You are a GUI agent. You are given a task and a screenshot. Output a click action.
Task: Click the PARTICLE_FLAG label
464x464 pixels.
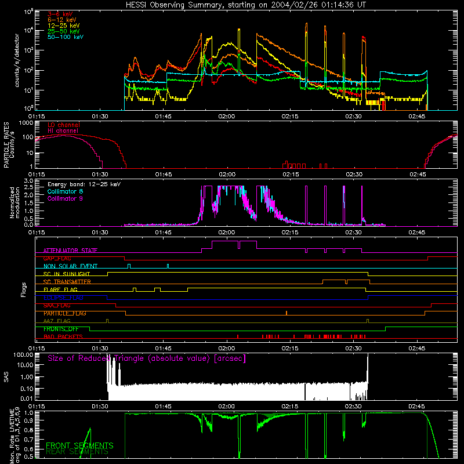[x=64, y=313]
